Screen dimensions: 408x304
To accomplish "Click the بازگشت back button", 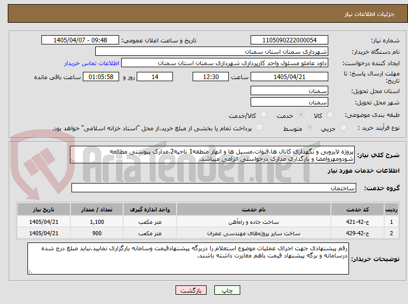I will point(191,290).
